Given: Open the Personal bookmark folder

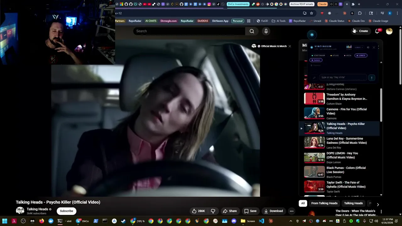Looking at the screenshot, I should tap(237, 21).
